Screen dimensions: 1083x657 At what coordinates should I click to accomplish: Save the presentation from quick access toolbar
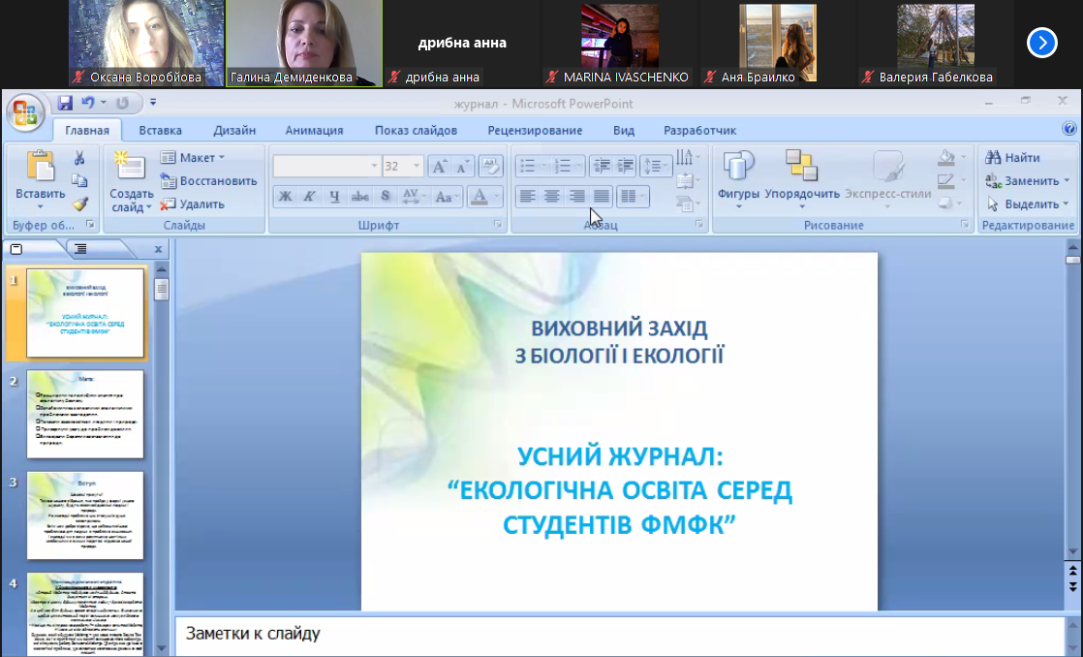click(x=65, y=102)
